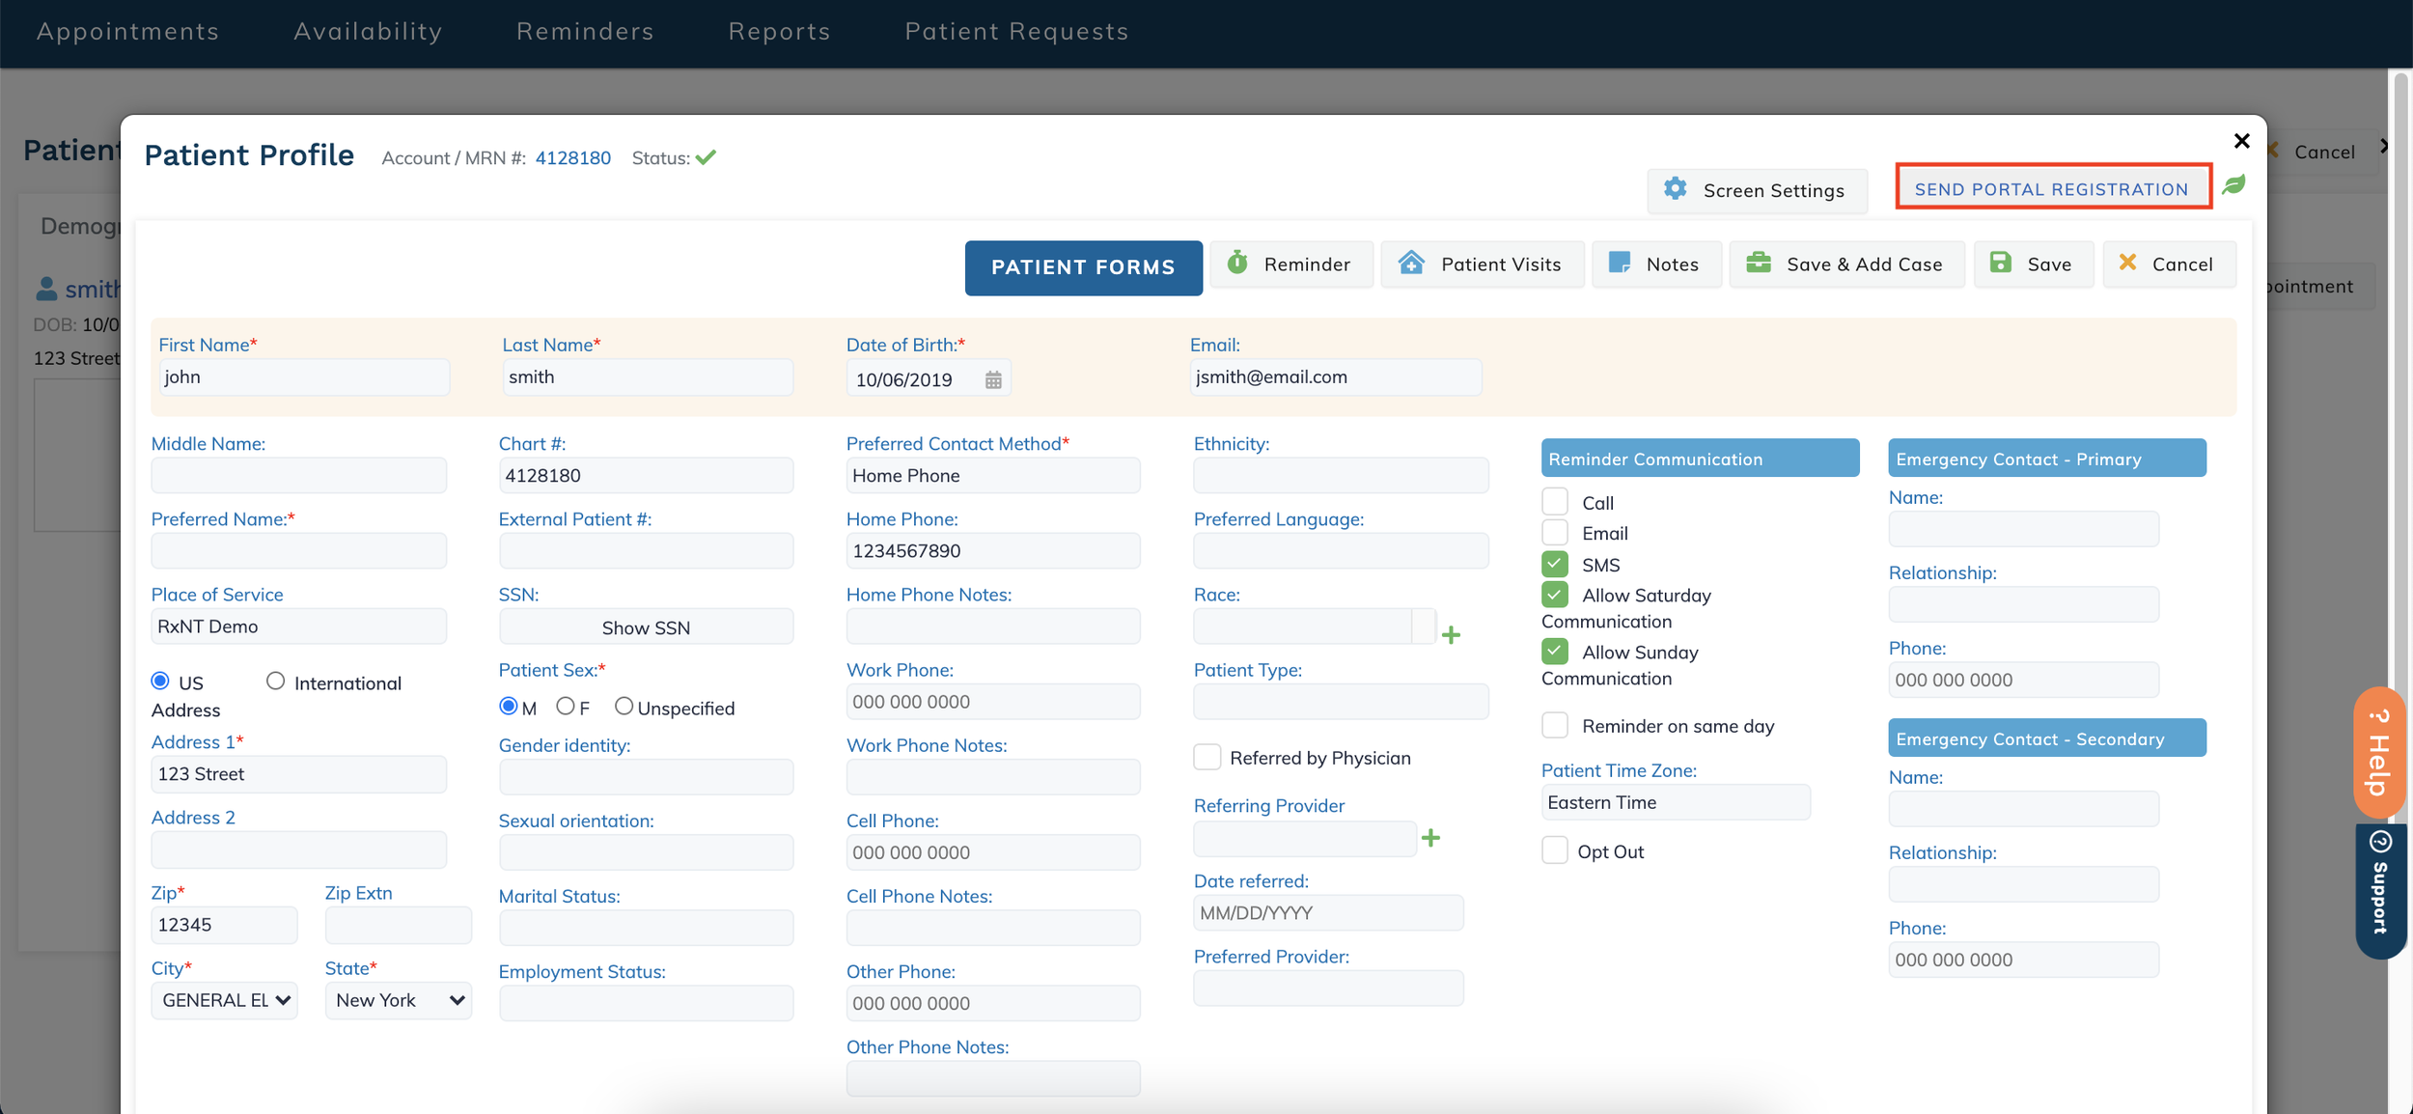Open the State dropdown showing New York
Image resolution: width=2413 pixels, height=1114 pixels.
pos(399,1001)
